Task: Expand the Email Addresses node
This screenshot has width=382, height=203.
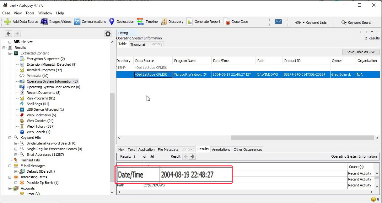Action: pyautogui.click(x=16, y=155)
